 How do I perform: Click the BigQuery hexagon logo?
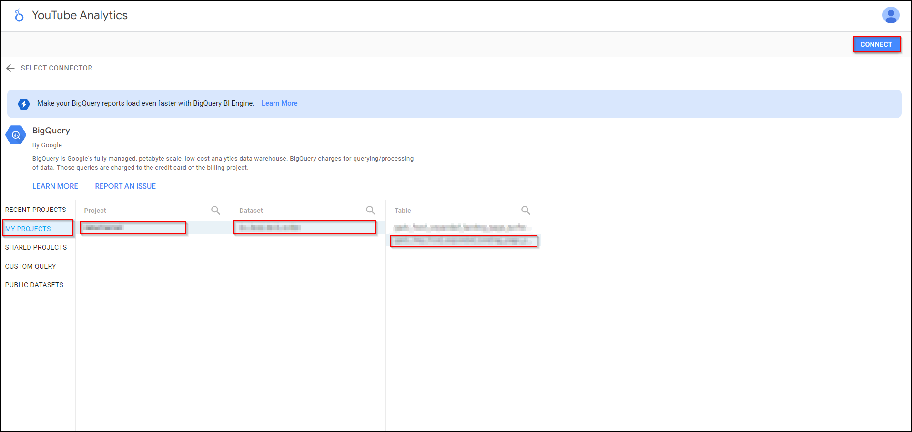pyautogui.click(x=16, y=135)
